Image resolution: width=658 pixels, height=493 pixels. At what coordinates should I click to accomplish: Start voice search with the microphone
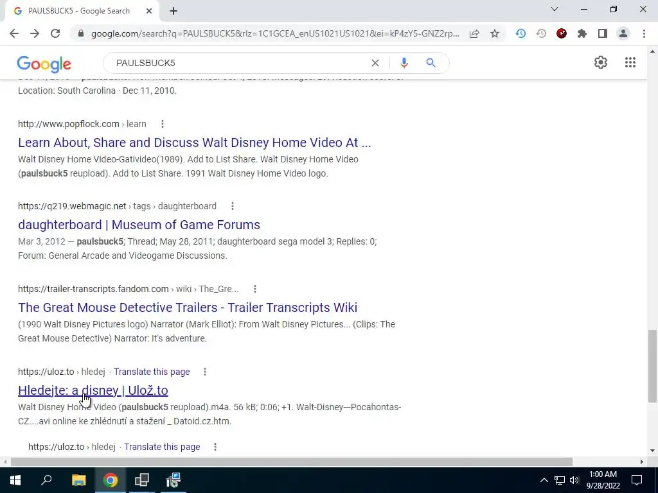click(404, 63)
